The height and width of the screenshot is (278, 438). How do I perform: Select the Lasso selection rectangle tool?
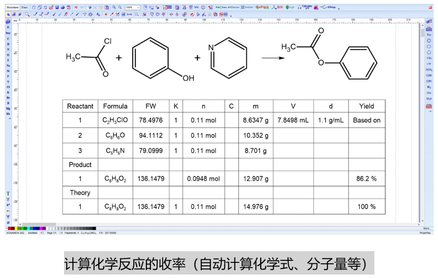pyautogui.click(x=27, y=14)
